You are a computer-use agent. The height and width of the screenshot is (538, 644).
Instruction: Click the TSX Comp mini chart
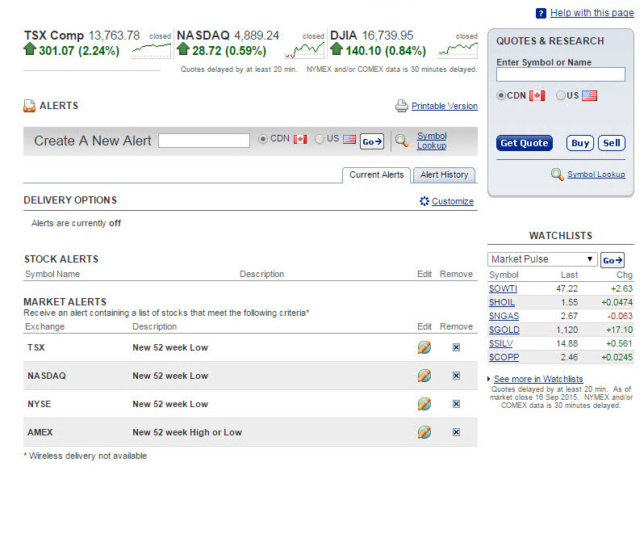click(x=151, y=51)
